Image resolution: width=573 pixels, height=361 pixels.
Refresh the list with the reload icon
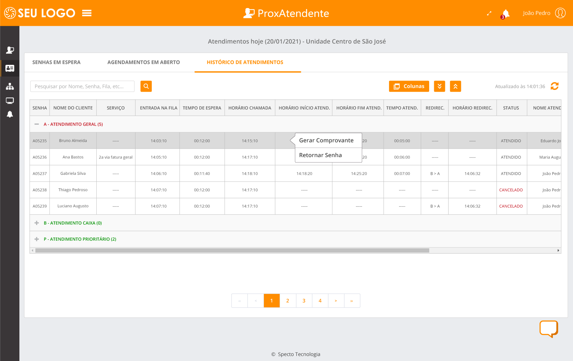pyautogui.click(x=555, y=86)
